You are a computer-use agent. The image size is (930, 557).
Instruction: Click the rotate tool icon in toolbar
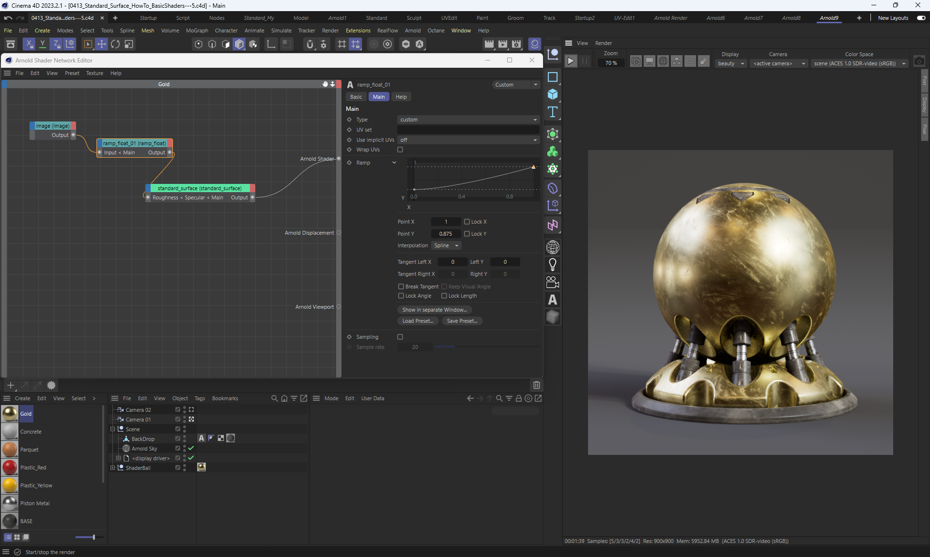(115, 44)
